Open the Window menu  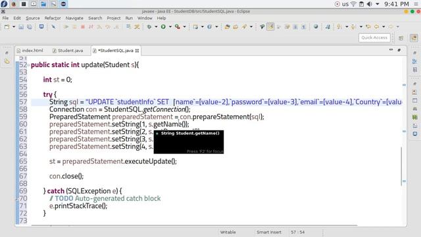pyautogui.click(x=145, y=18)
